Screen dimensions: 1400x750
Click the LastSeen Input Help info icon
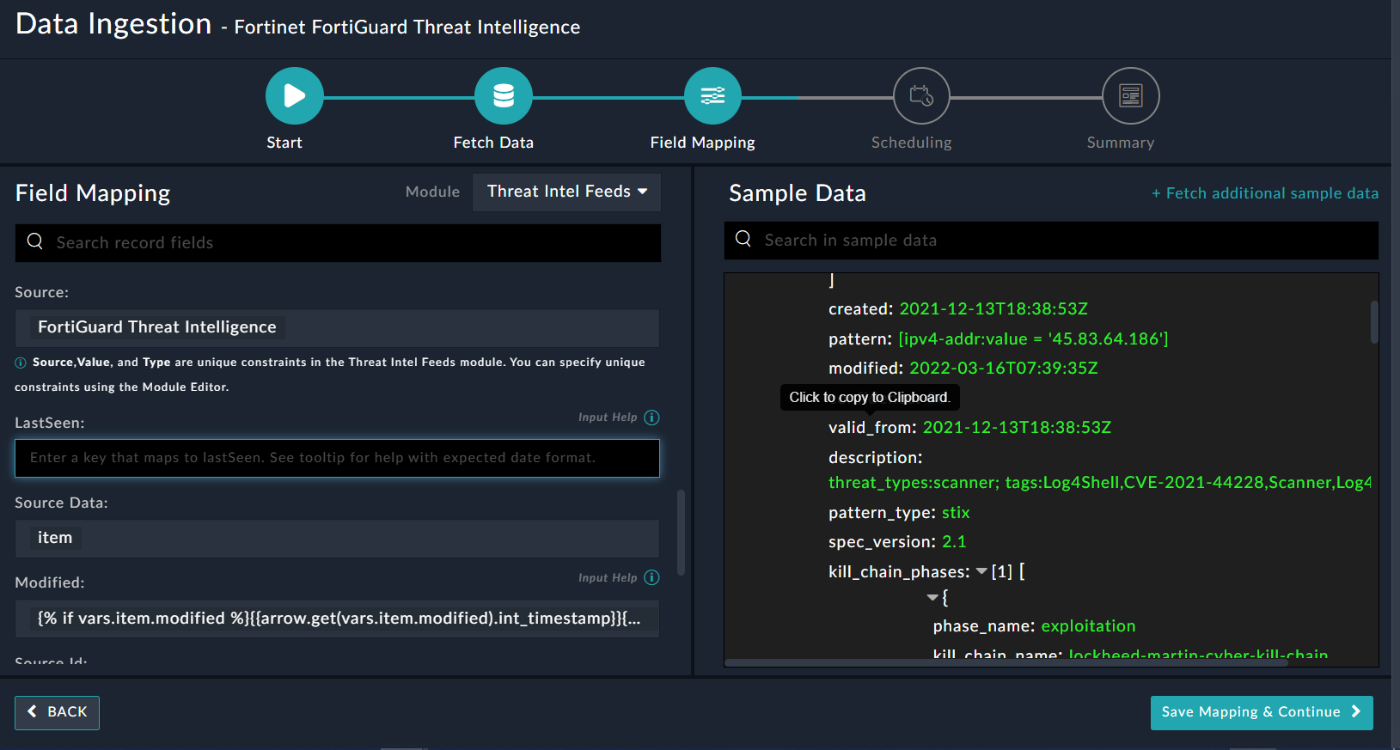click(651, 418)
